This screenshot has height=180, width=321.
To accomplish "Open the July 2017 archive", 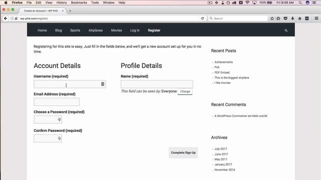I will click(221, 149).
